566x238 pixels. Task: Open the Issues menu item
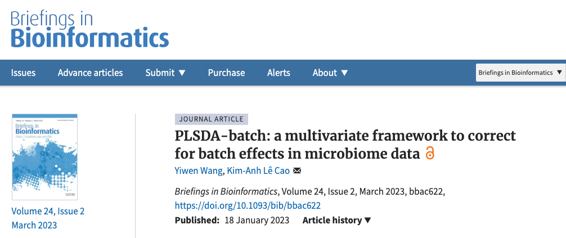(x=23, y=73)
